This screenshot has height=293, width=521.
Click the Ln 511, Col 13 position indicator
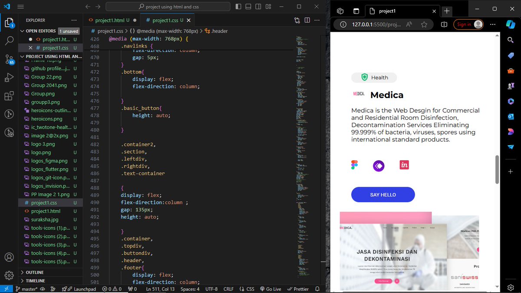pos(160,289)
